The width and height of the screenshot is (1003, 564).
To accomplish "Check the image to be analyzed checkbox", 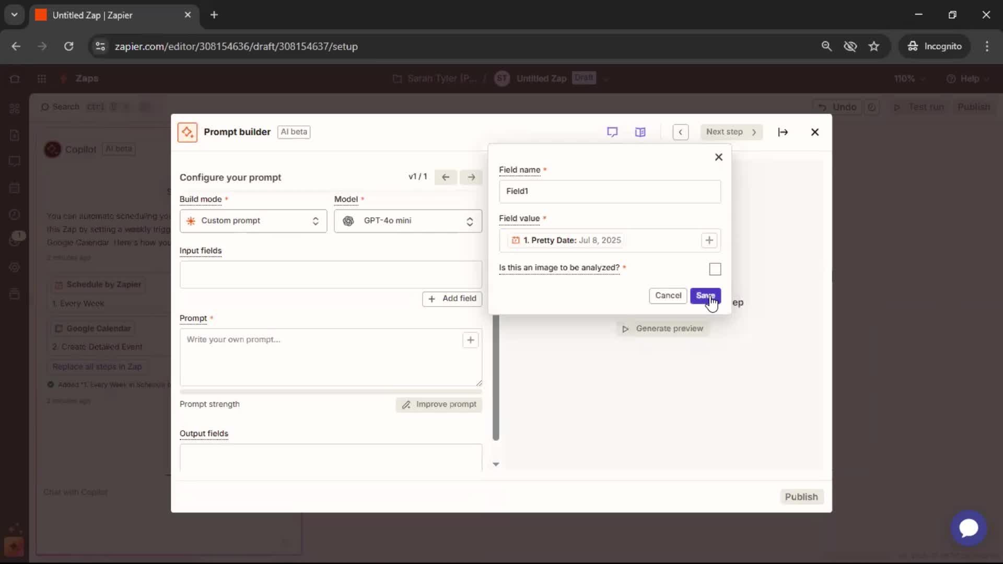I will 715,269.
